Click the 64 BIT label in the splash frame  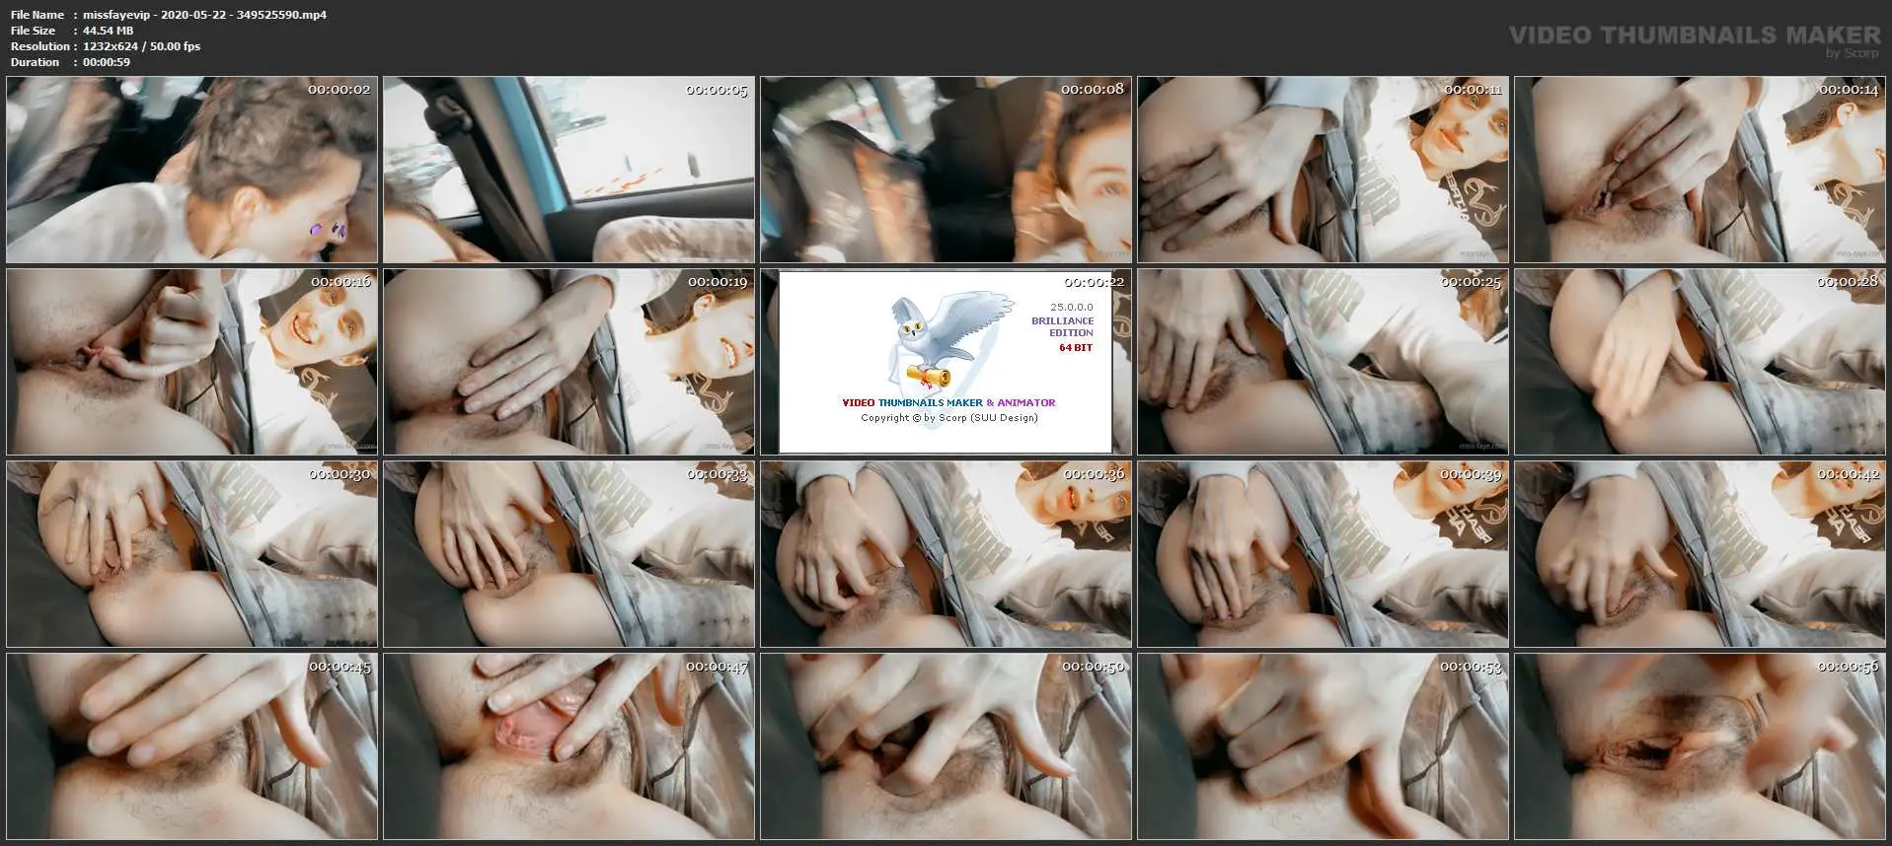1075,348
